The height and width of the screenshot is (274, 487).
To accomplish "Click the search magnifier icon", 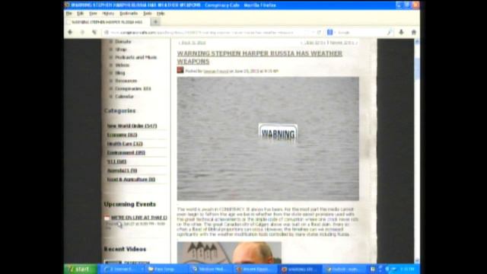I will [x=390, y=32].
